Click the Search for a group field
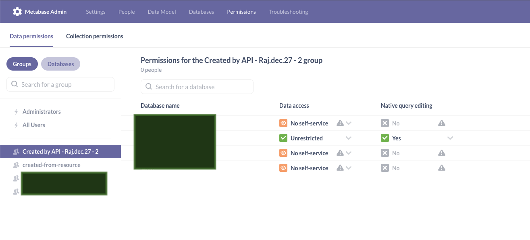The image size is (530, 240). (x=60, y=84)
